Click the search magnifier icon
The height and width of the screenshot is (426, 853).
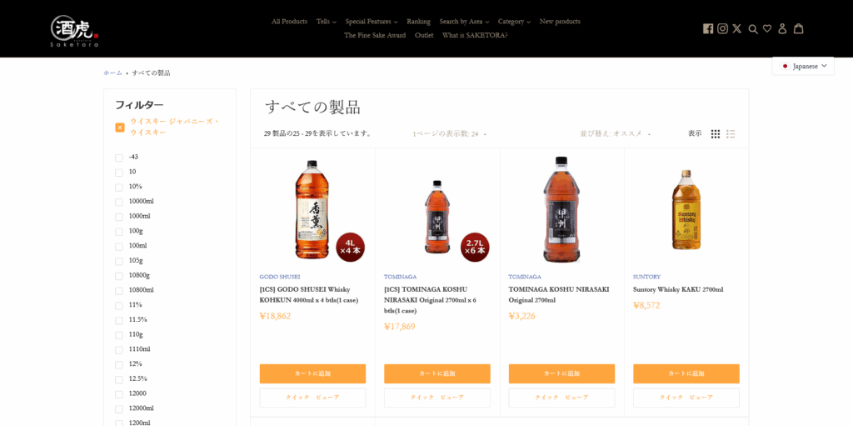[753, 29]
